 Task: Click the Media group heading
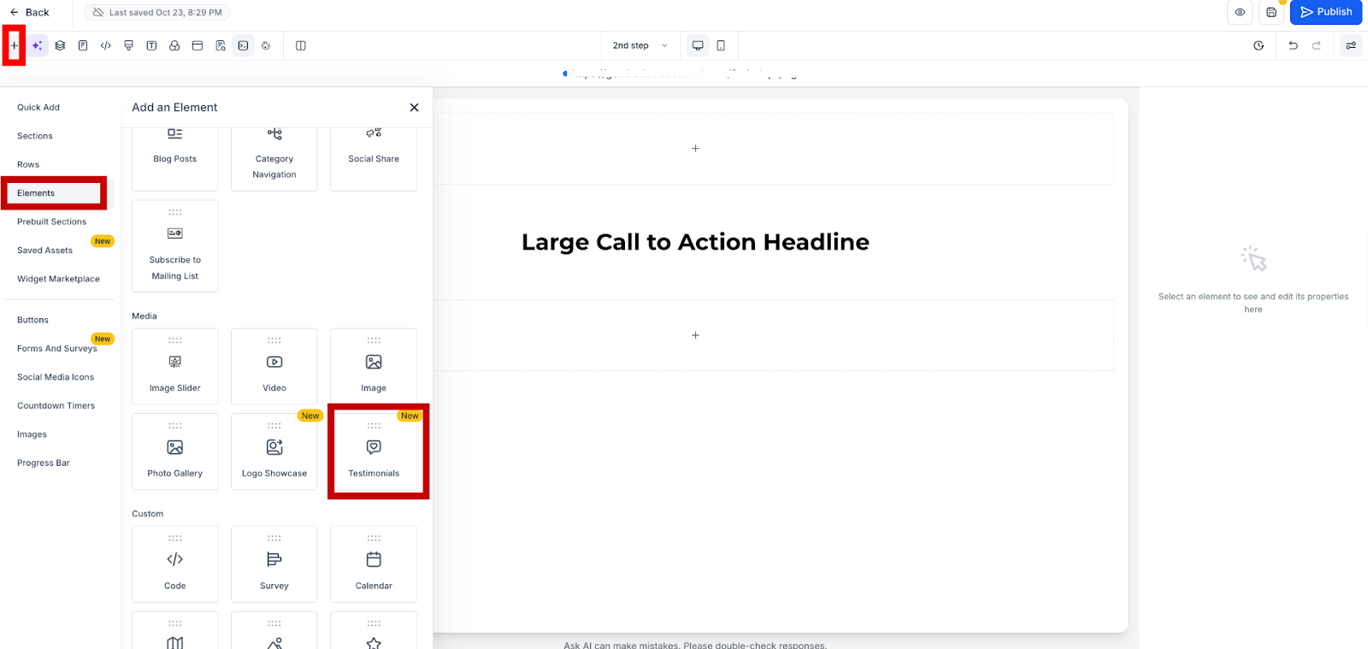(x=144, y=316)
